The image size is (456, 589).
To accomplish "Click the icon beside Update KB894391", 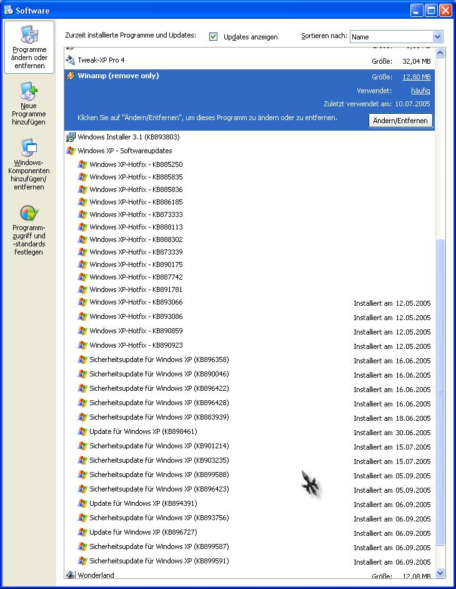I will pyautogui.click(x=82, y=503).
